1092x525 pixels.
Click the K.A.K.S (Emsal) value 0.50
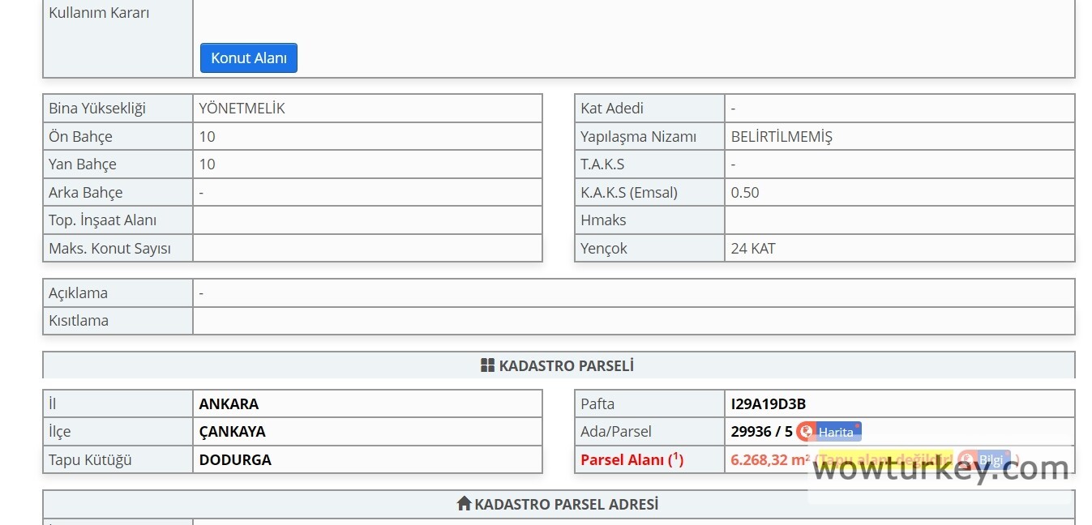click(745, 193)
